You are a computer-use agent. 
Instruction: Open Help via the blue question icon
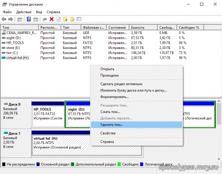(29, 19)
